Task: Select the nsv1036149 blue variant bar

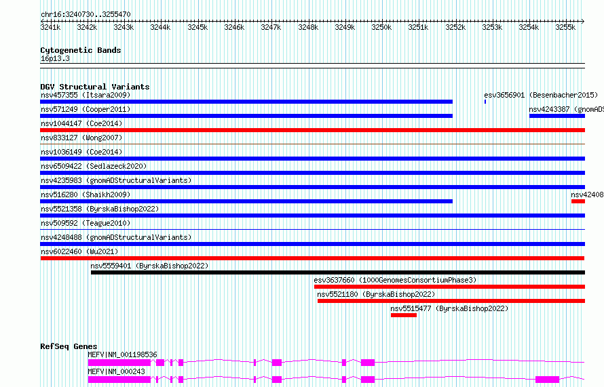Action: [312, 159]
